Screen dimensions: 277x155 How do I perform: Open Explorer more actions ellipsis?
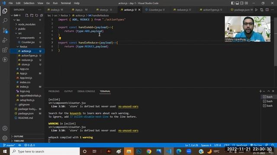[x=40, y=10]
